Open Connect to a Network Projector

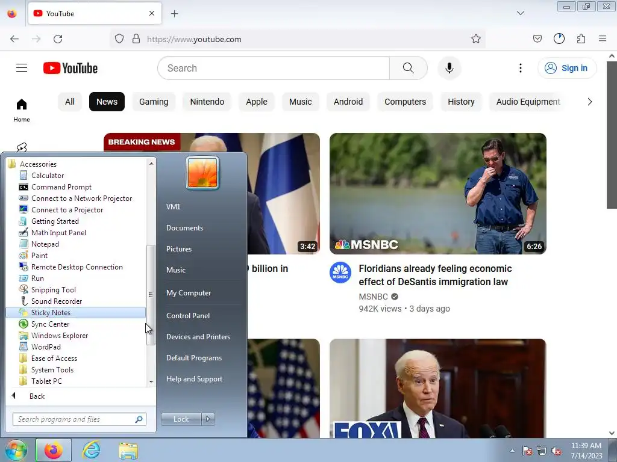(x=81, y=199)
